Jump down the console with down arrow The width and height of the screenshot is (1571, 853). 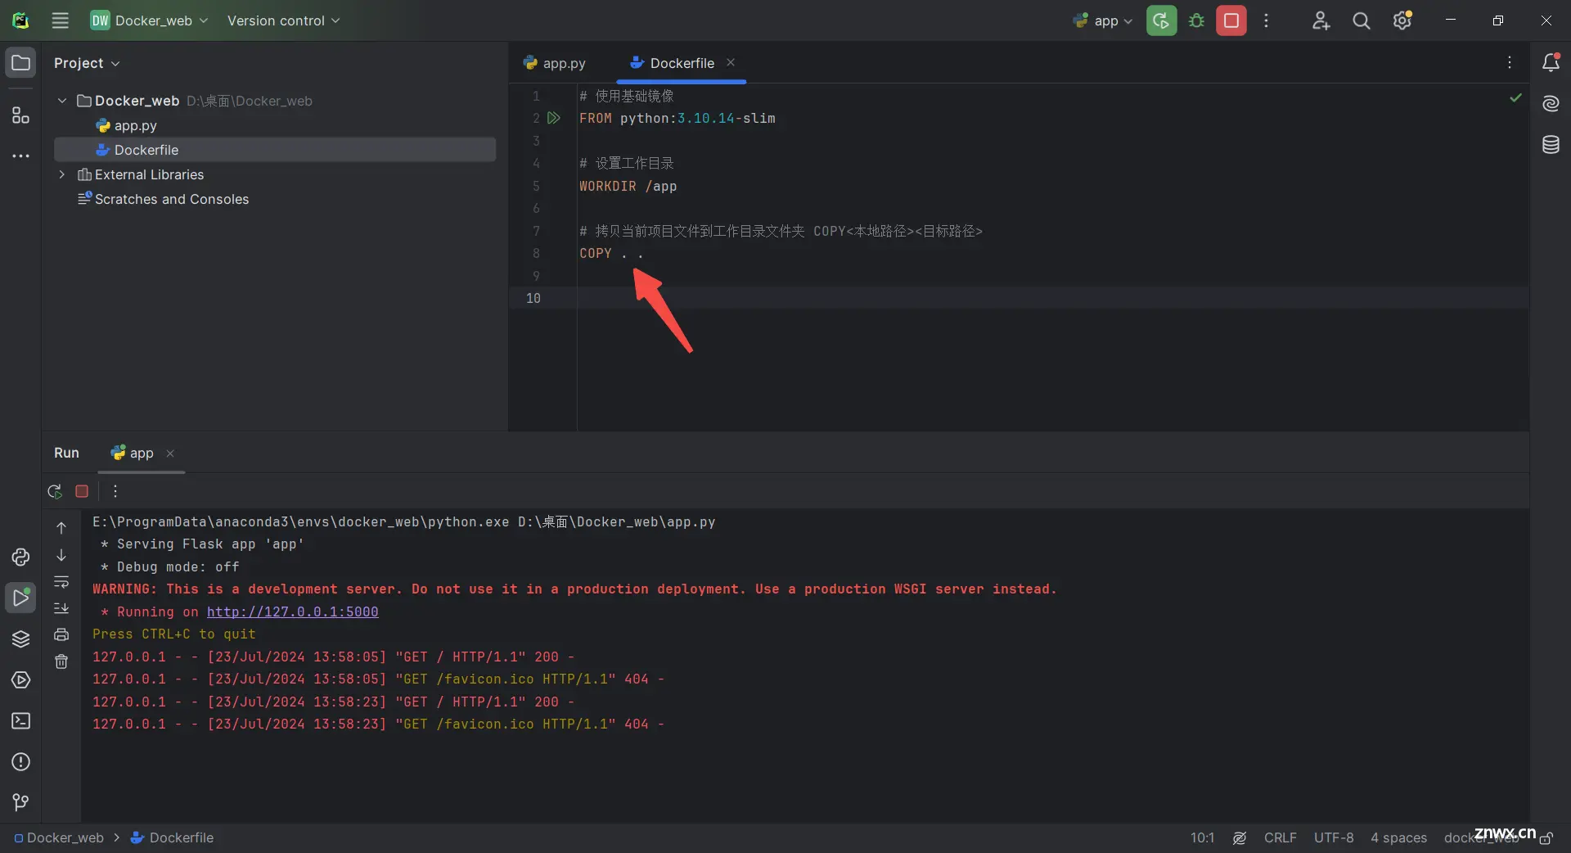click(x=61, y=555)
